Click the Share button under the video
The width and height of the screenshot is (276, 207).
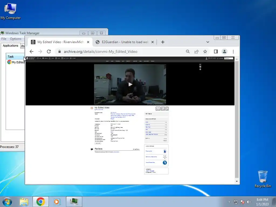point(163,109)
